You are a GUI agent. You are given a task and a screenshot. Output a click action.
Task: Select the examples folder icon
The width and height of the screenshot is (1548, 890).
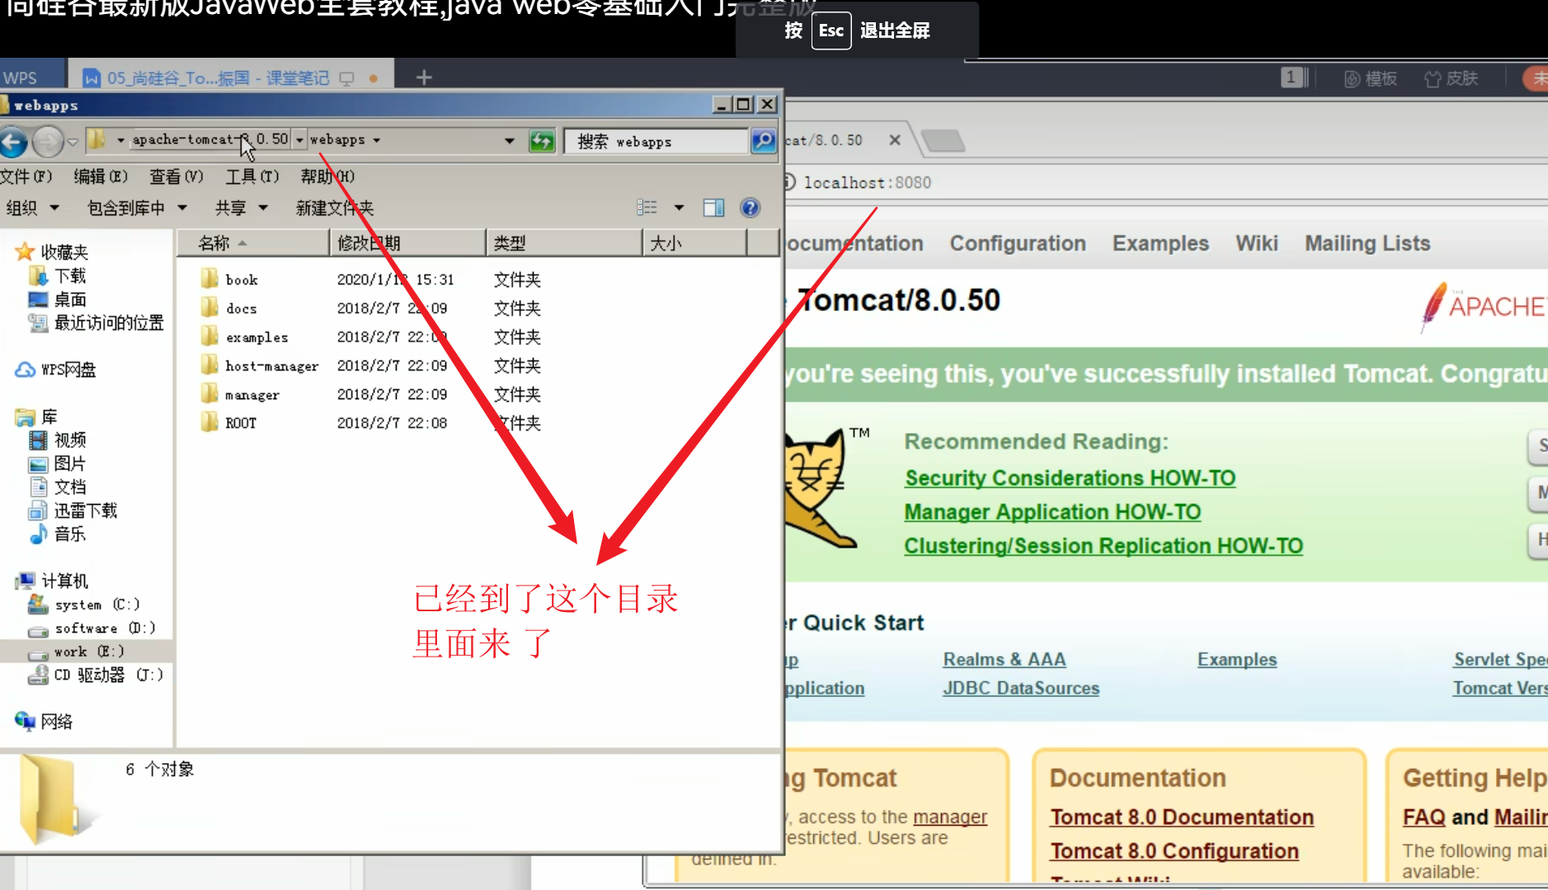point(209,337)
